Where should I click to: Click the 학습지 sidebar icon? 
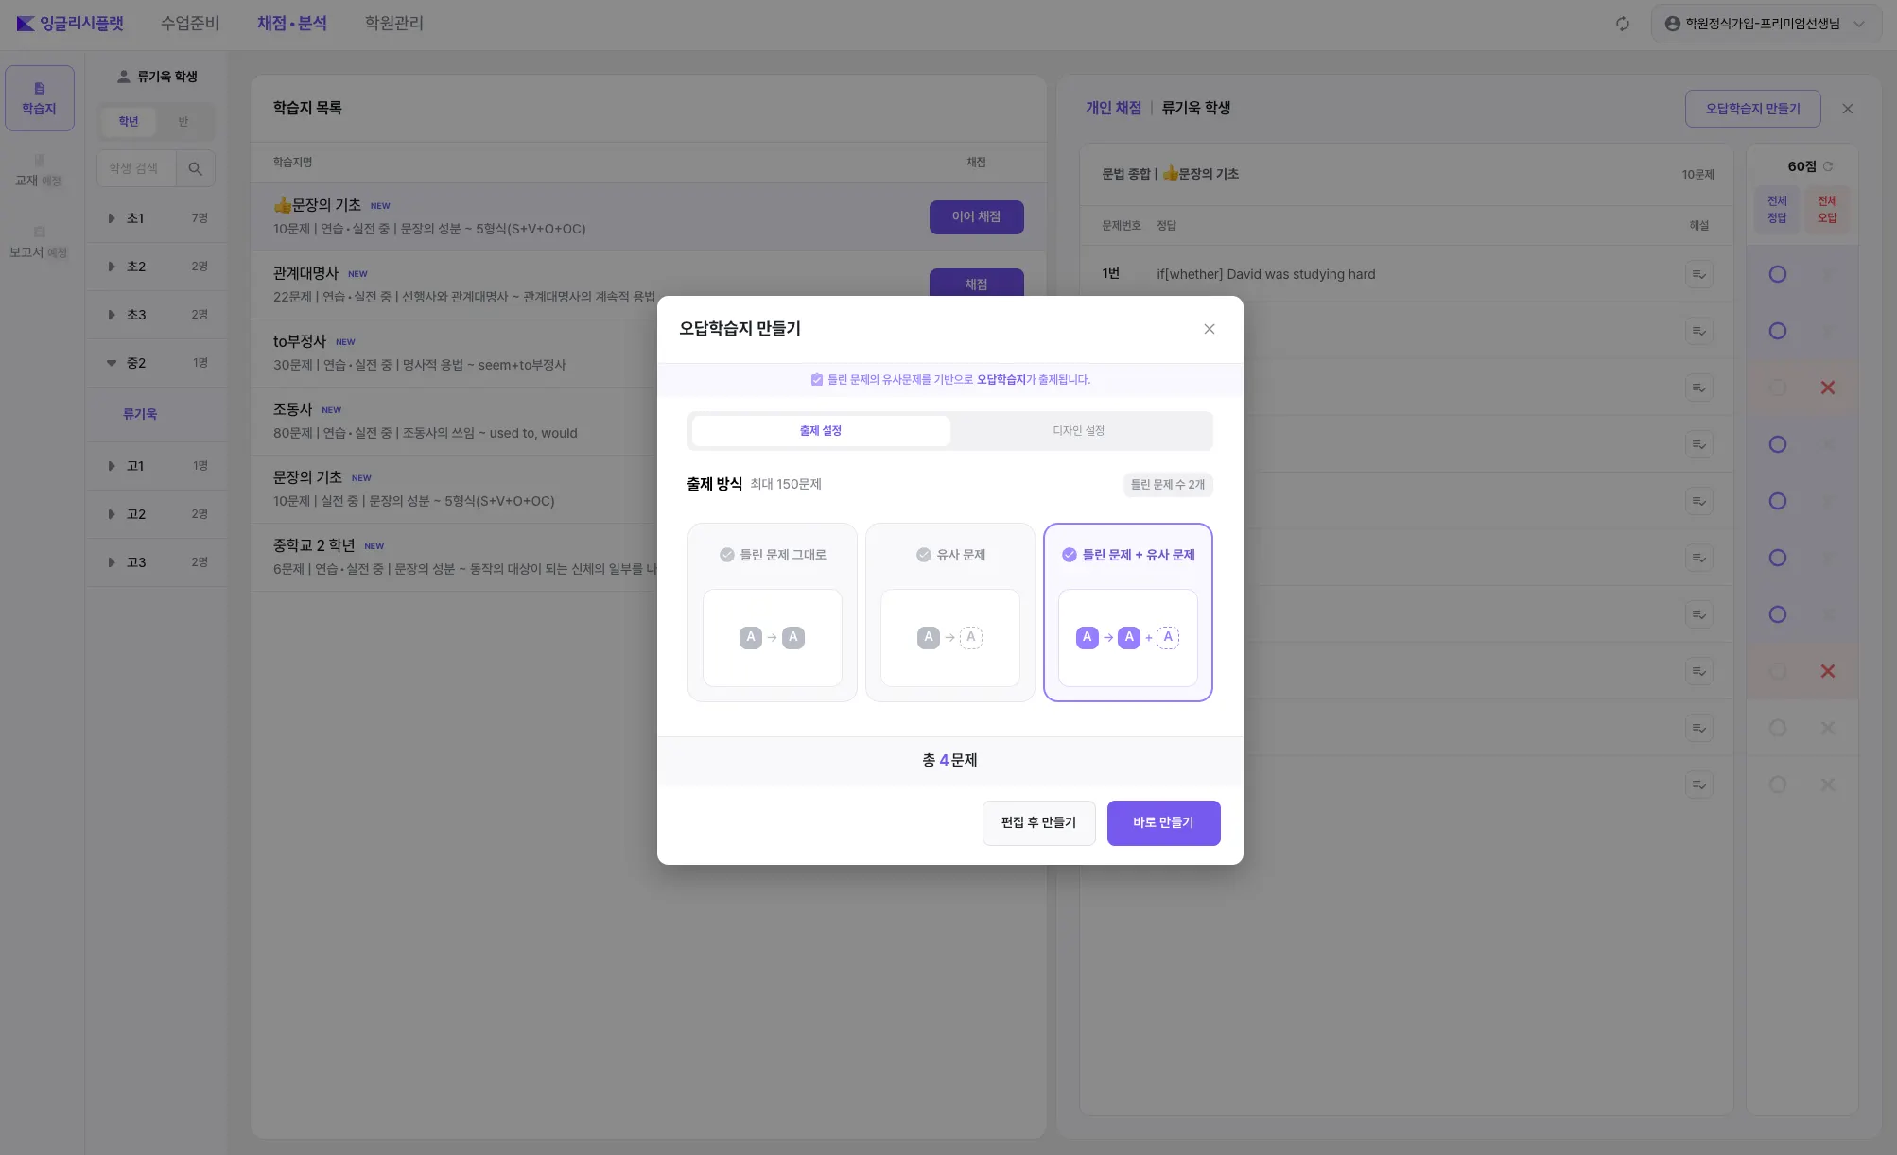pos(39,97)
